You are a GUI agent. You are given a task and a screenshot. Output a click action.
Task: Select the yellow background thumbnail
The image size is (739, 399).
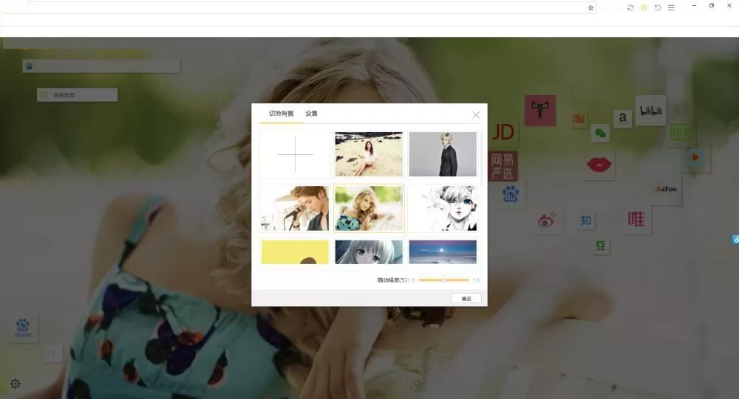pos(295,251)
